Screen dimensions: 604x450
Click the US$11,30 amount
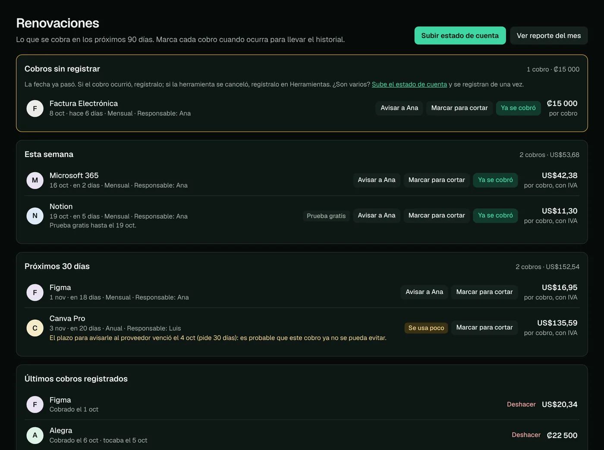(x=560, y=211)
